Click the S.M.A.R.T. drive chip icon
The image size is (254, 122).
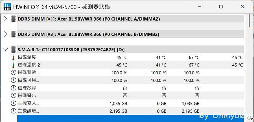click(13, 50)
